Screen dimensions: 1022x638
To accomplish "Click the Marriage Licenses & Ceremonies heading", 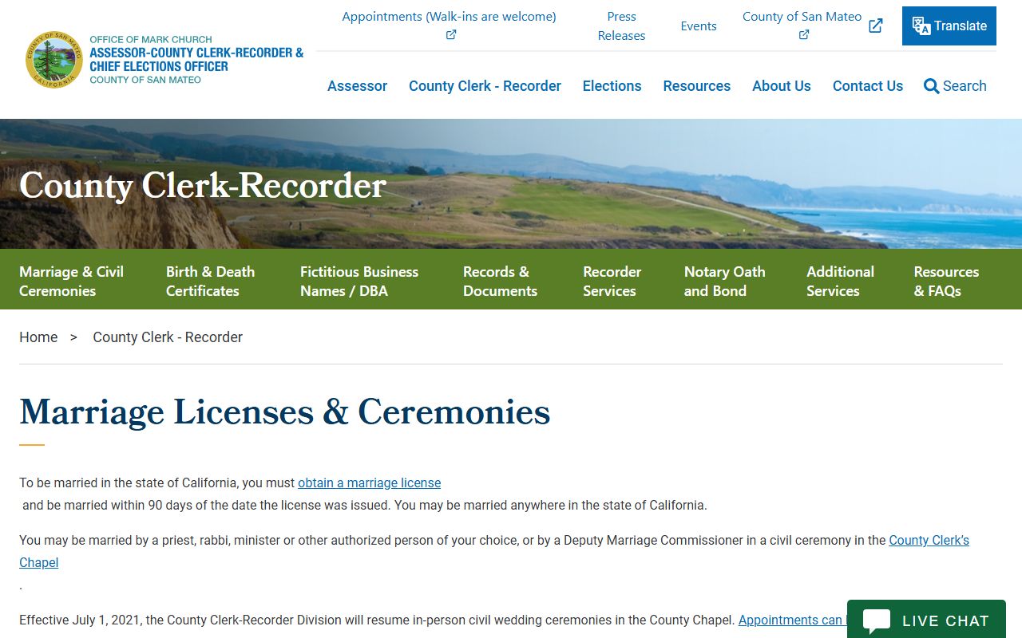I will tap(285, 412).
